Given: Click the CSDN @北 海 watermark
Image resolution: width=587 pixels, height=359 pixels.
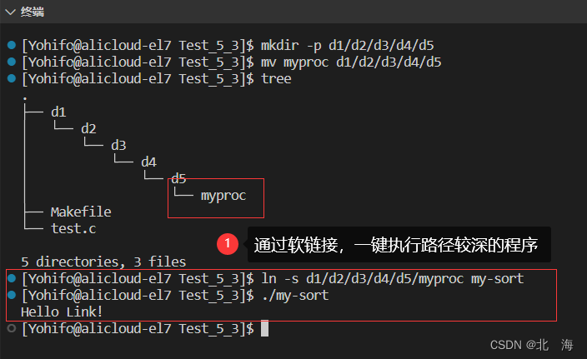Looking at the screenshot, I should pos(531,344).
